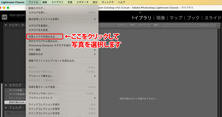Image resolution: width=222 pixels, height=117 pixels.
Task: Expand the テザー撮影 submenu
Action: [x=62, y=50]
